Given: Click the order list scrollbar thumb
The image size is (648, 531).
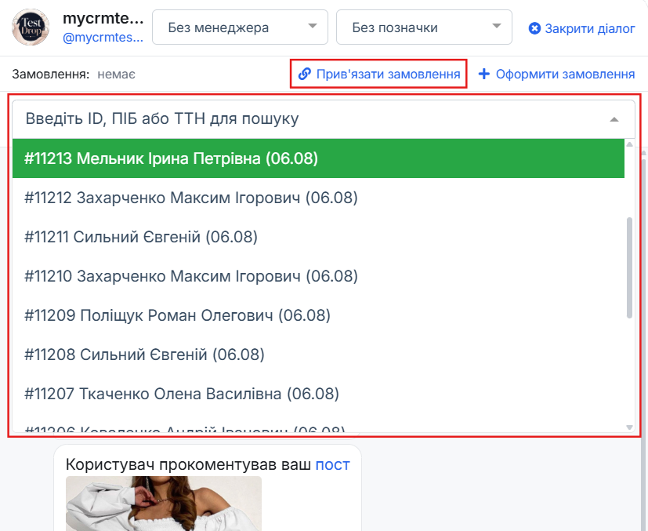Looking at the screenshot, I should (x=629, y=267).
